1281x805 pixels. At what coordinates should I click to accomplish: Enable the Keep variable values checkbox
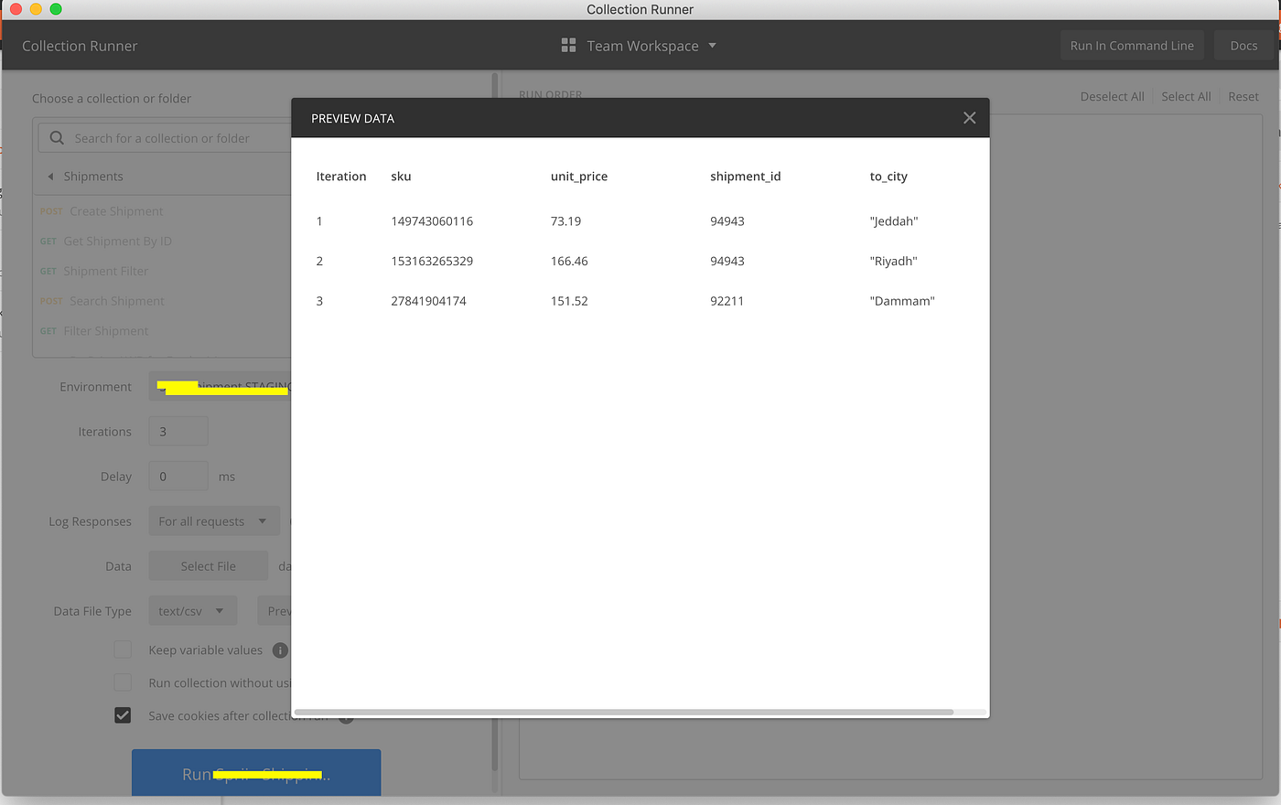click(x=123, y=649)
